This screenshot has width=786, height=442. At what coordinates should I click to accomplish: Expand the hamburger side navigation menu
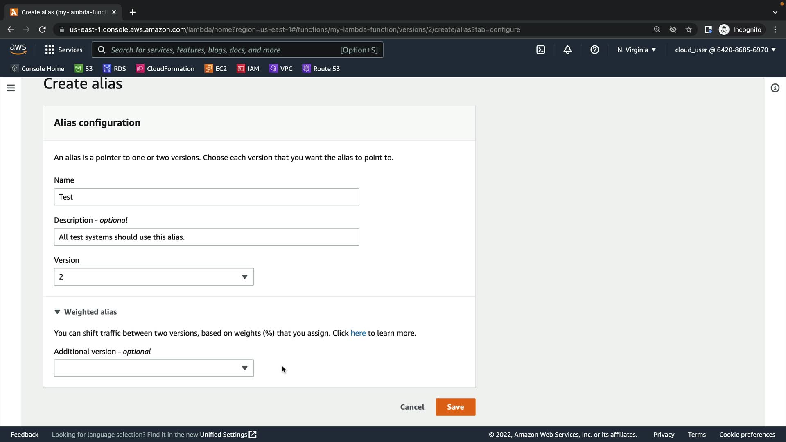tap(11, 88)
